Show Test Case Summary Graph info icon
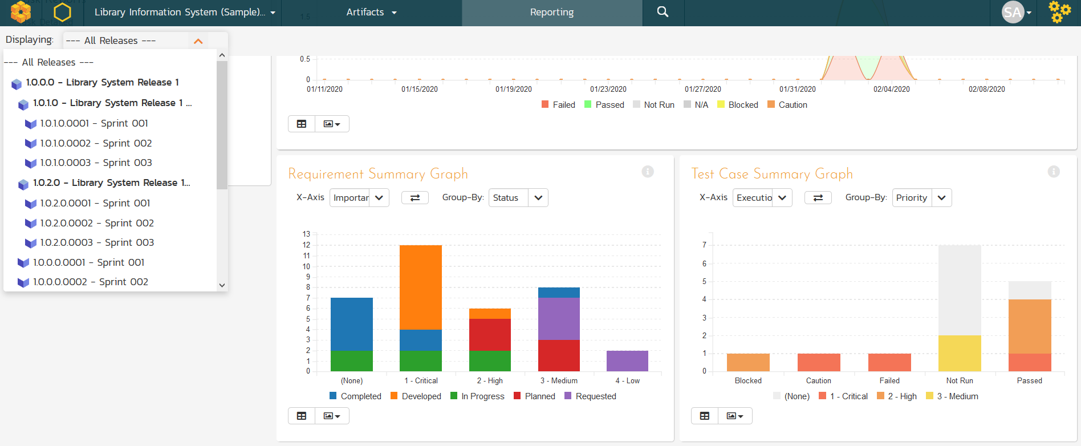This screenshot has width=1081, height=446. point(1054,172)
